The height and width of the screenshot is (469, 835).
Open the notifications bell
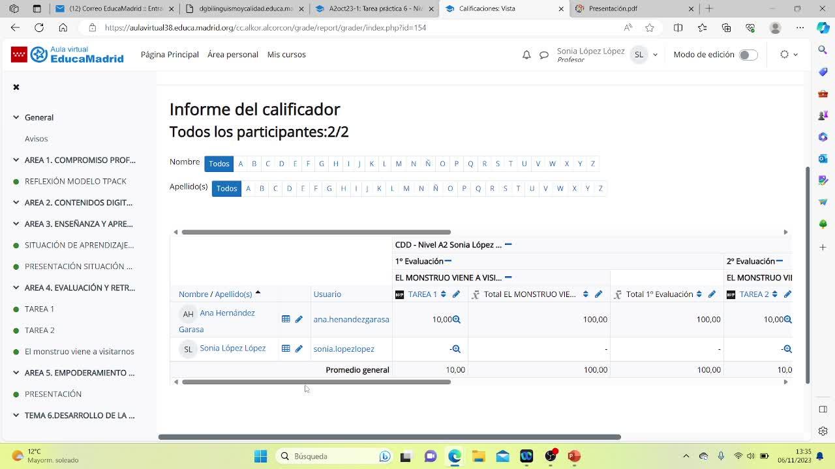click(x=526, y=55)
